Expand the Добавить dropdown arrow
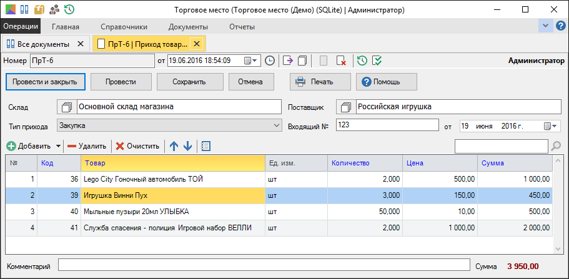 tap(59, 147)
